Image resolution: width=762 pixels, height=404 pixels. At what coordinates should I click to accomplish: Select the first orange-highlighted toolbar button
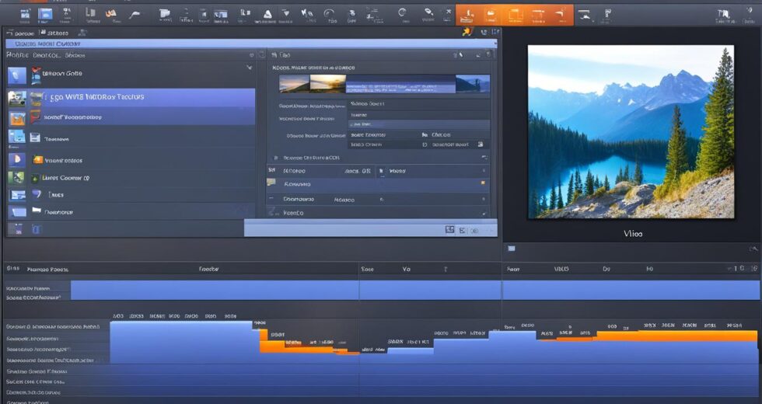point(467,16)
